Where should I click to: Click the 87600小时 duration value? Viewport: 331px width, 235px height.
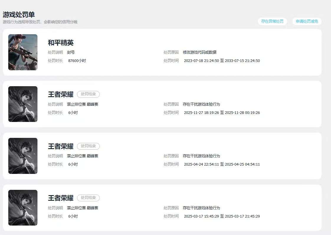click(77, 61)
